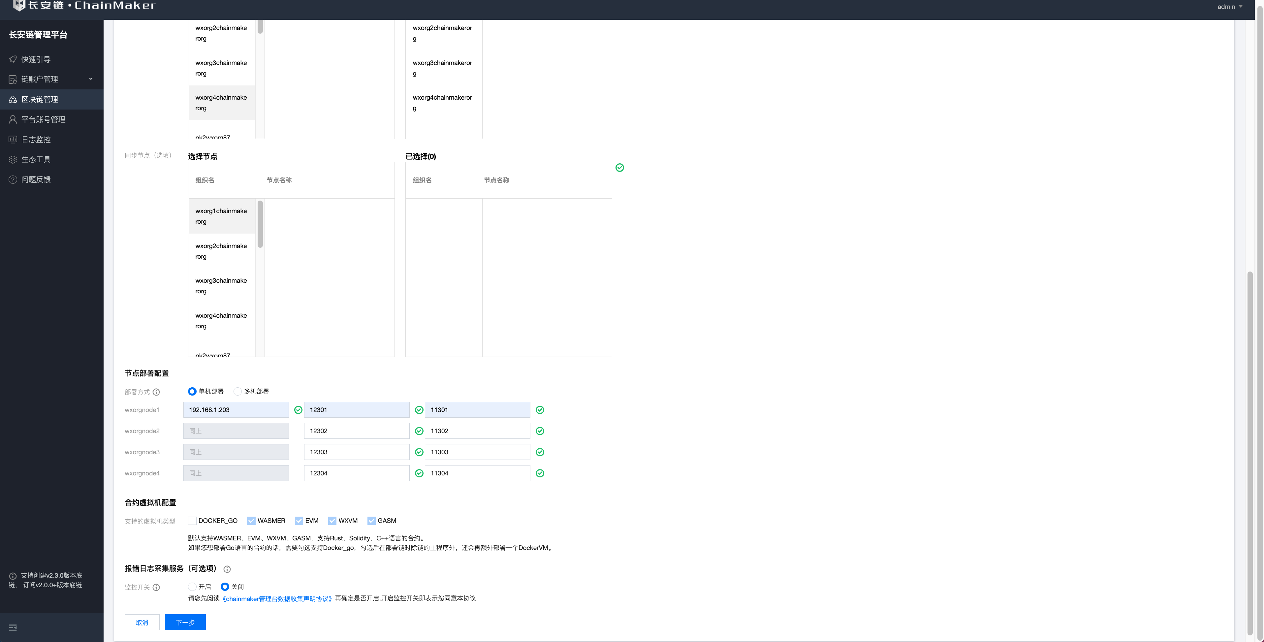1264x642 pixels.
Task: Click the 生态工具 layers icon
Action: point(13,160)
